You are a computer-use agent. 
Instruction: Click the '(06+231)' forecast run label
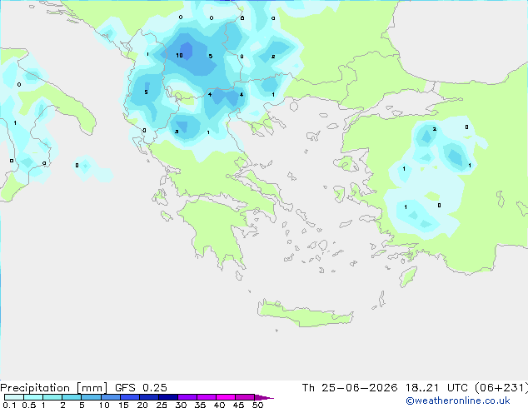pyautogui.click(x=501, y=388)
